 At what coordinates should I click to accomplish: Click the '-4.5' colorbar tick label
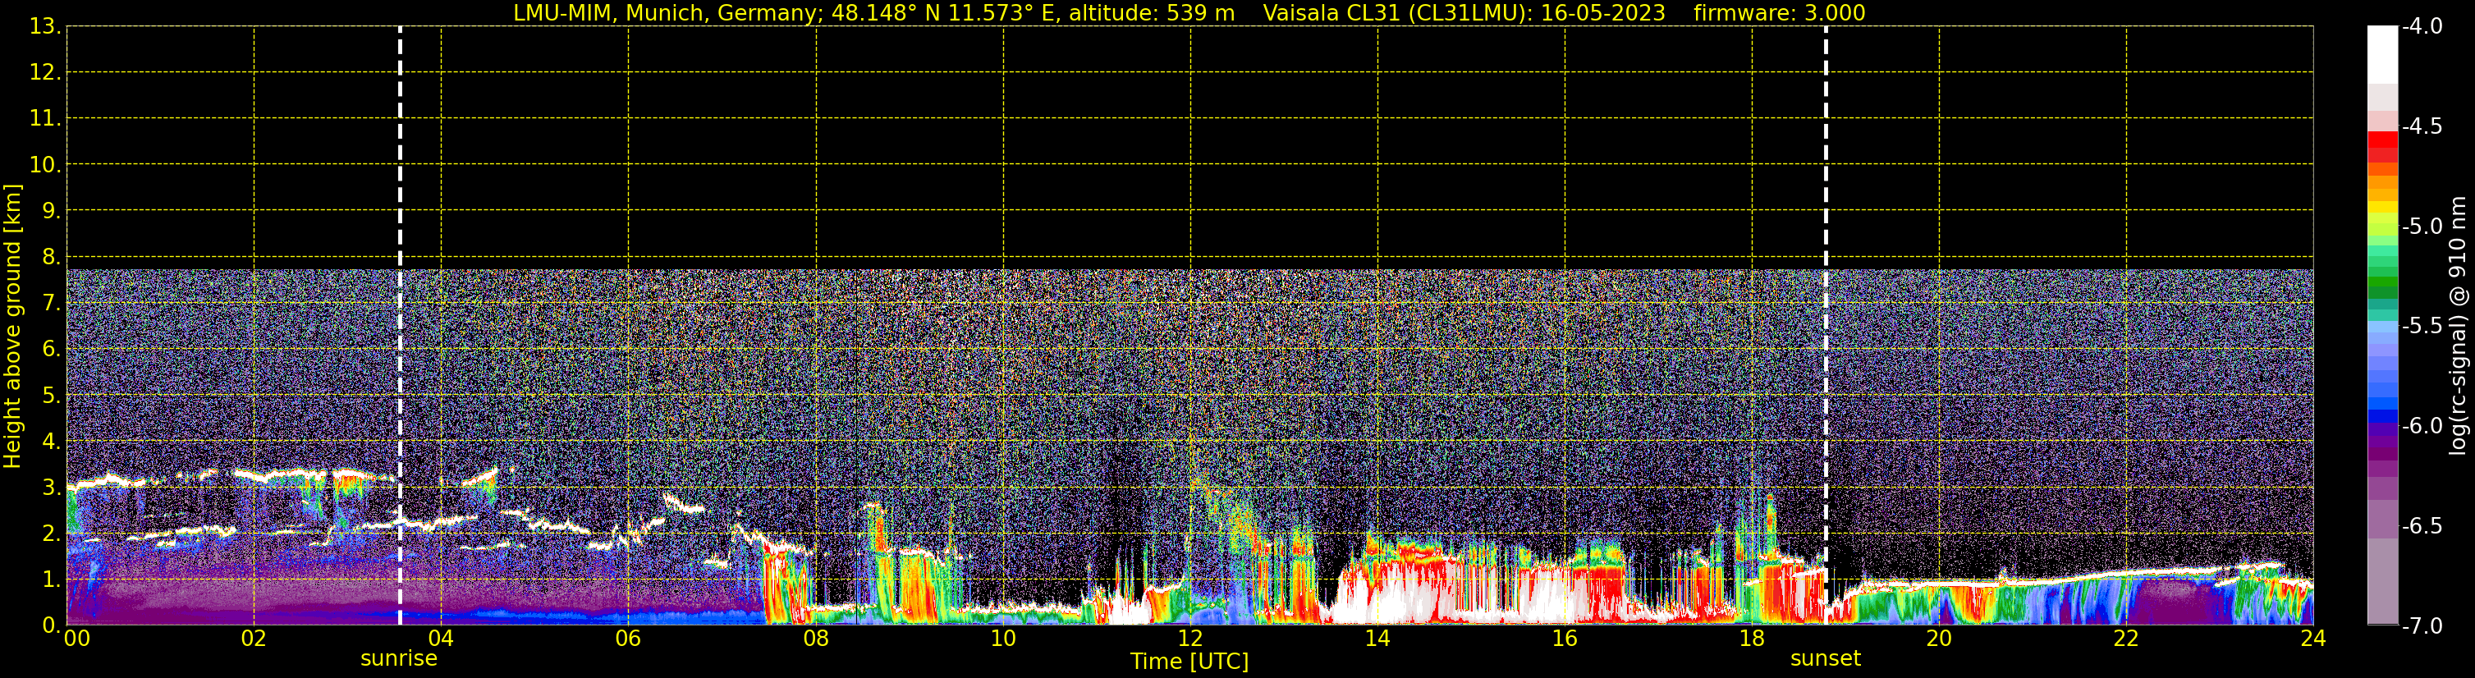tap(2421, 126)
